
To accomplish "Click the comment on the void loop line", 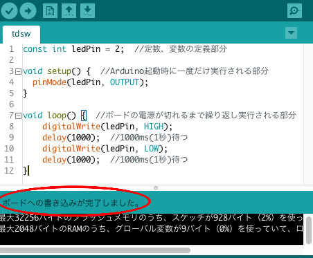I will 196,116.
